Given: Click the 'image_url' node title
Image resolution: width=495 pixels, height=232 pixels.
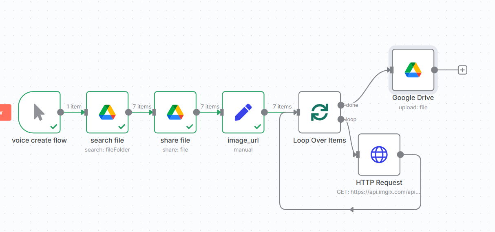Looking at the screenshot, I should [243, 140].
